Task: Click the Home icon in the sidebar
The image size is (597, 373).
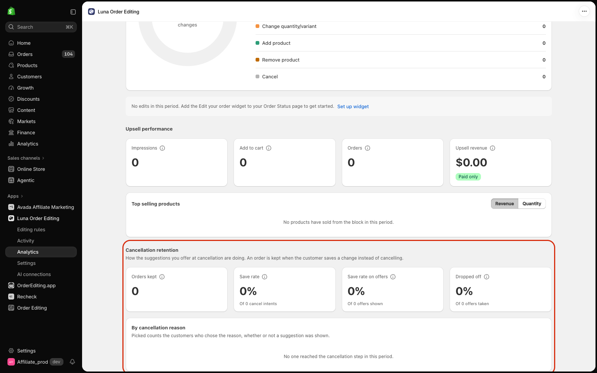Action: (x=11, y=43)
